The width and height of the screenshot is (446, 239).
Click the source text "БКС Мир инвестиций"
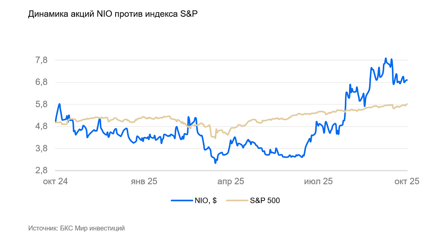pos(76,228)
